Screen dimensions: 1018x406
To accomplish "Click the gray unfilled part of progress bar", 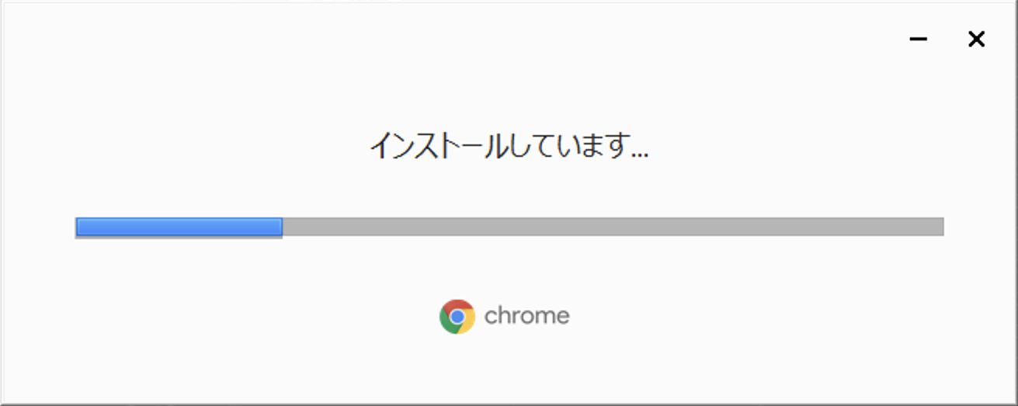I will [613, 227].
